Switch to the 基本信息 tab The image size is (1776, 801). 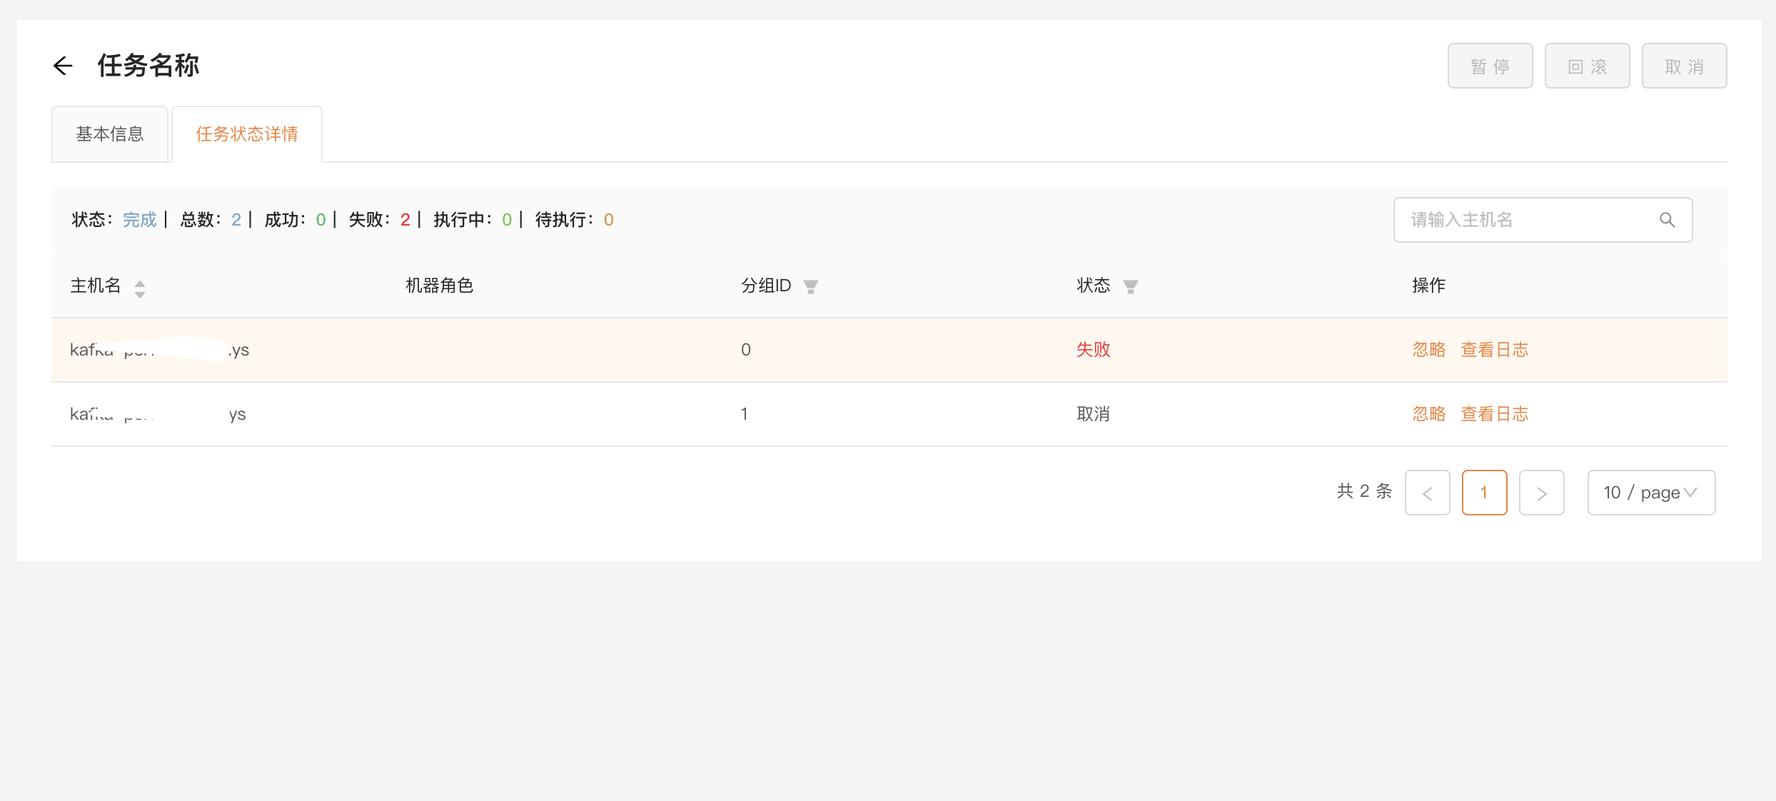[110, 134]
